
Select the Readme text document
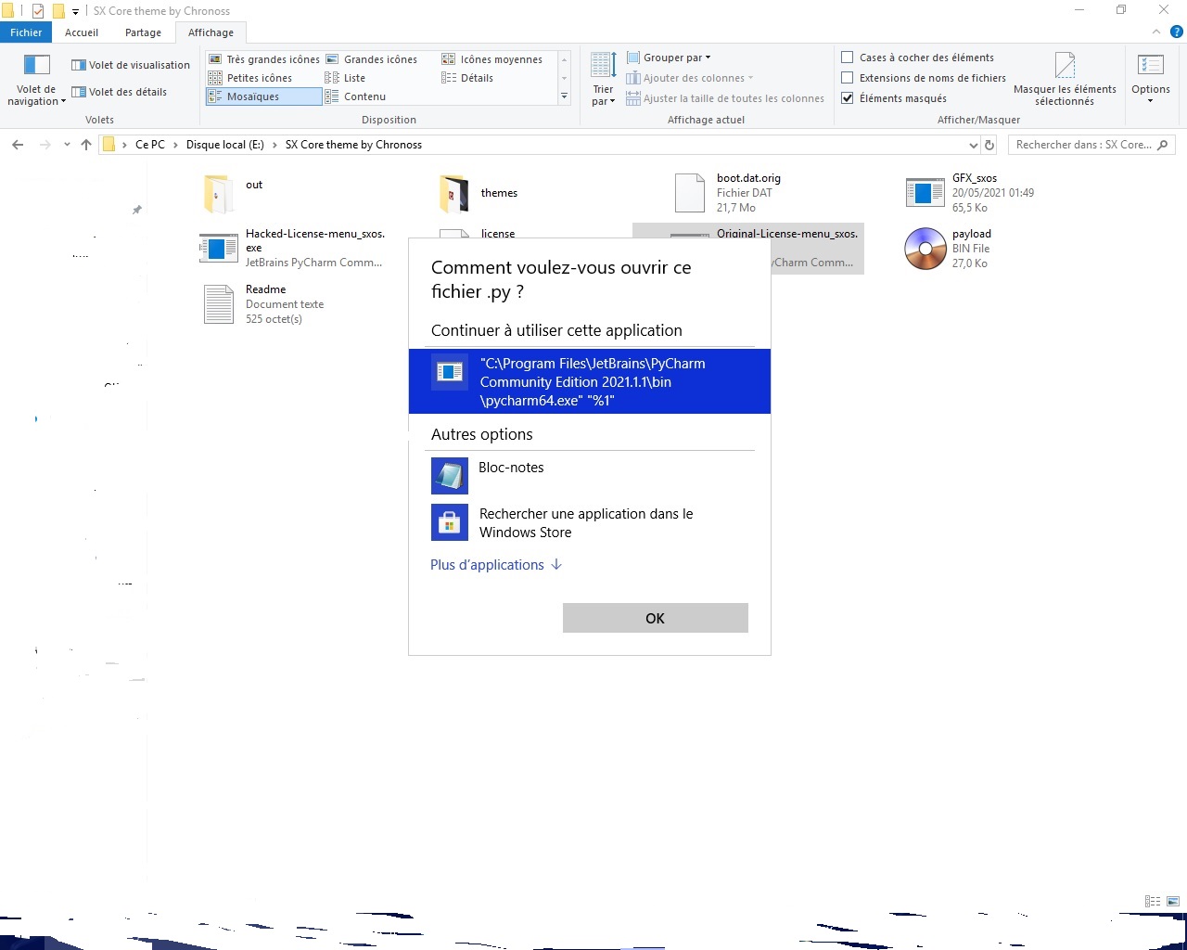pyautogui.click(x=263, y=304)
